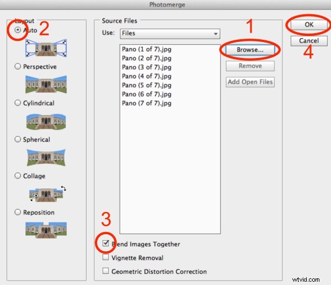Click the Collage layout preview image
Viewport: 331px width, 285px height.
(x=47, y=194)
